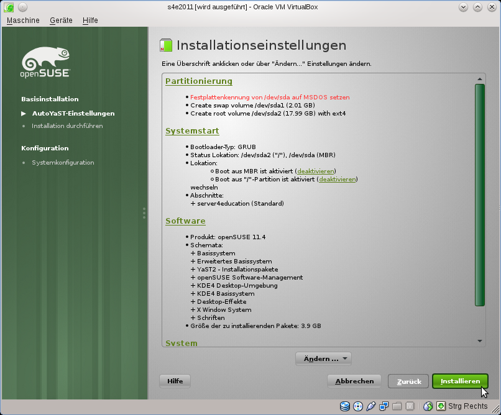
Task: Click "Desktop-Effekte" schema entry
Action: pos(221,302)
